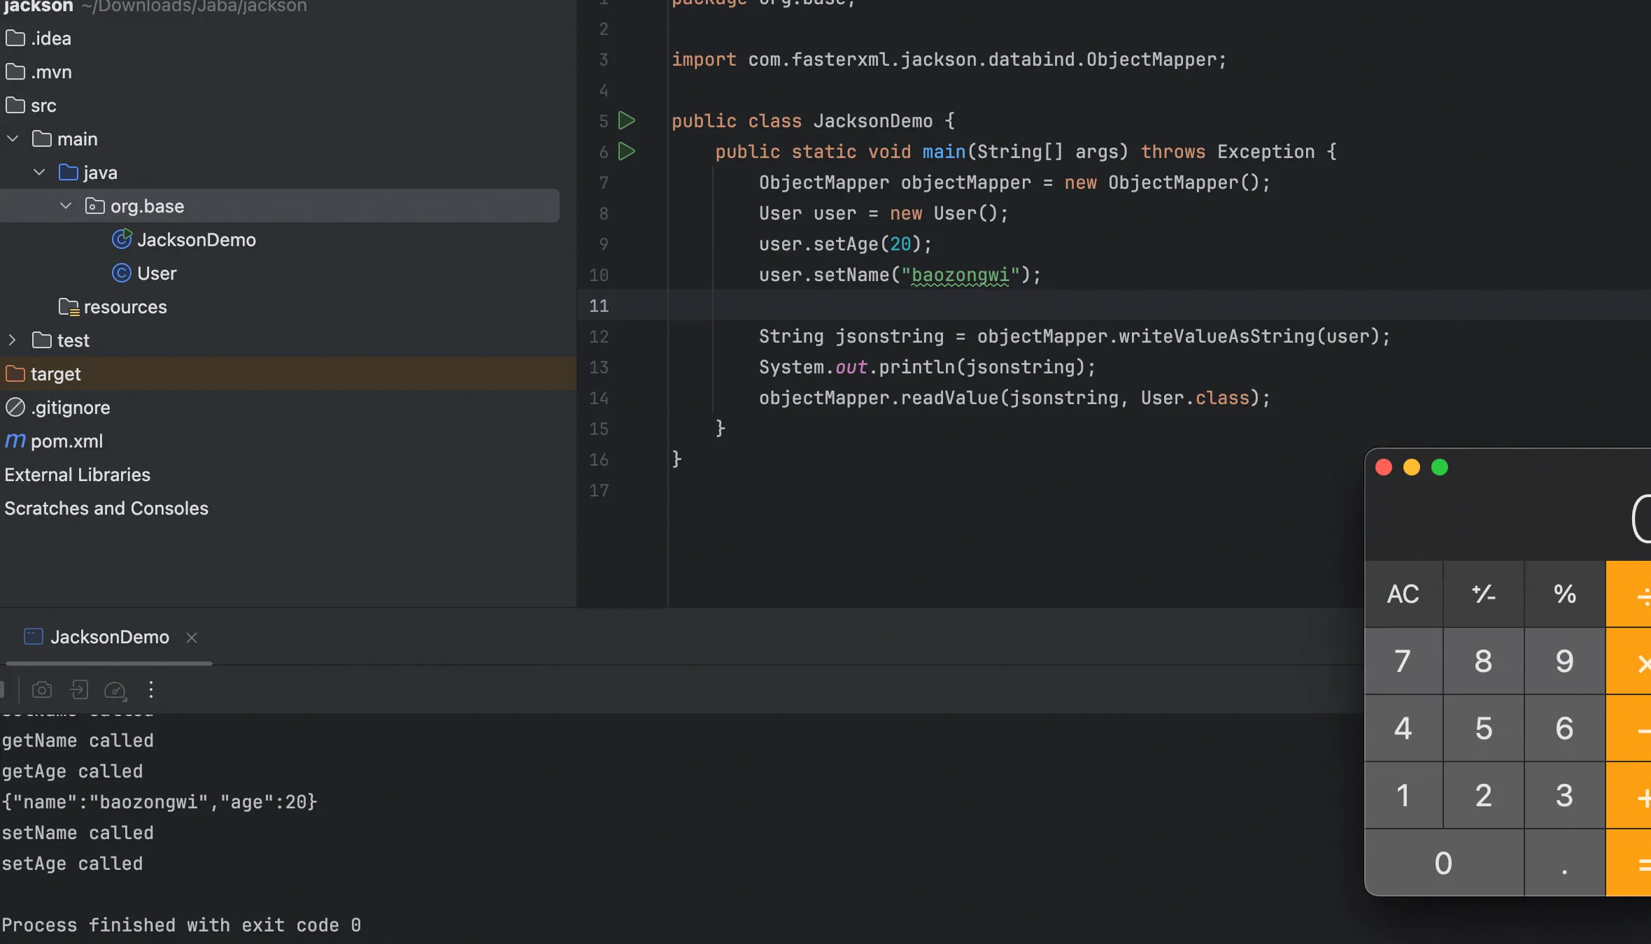
Task: Open the three-dot more actions menu
Action: pos(151,690)
